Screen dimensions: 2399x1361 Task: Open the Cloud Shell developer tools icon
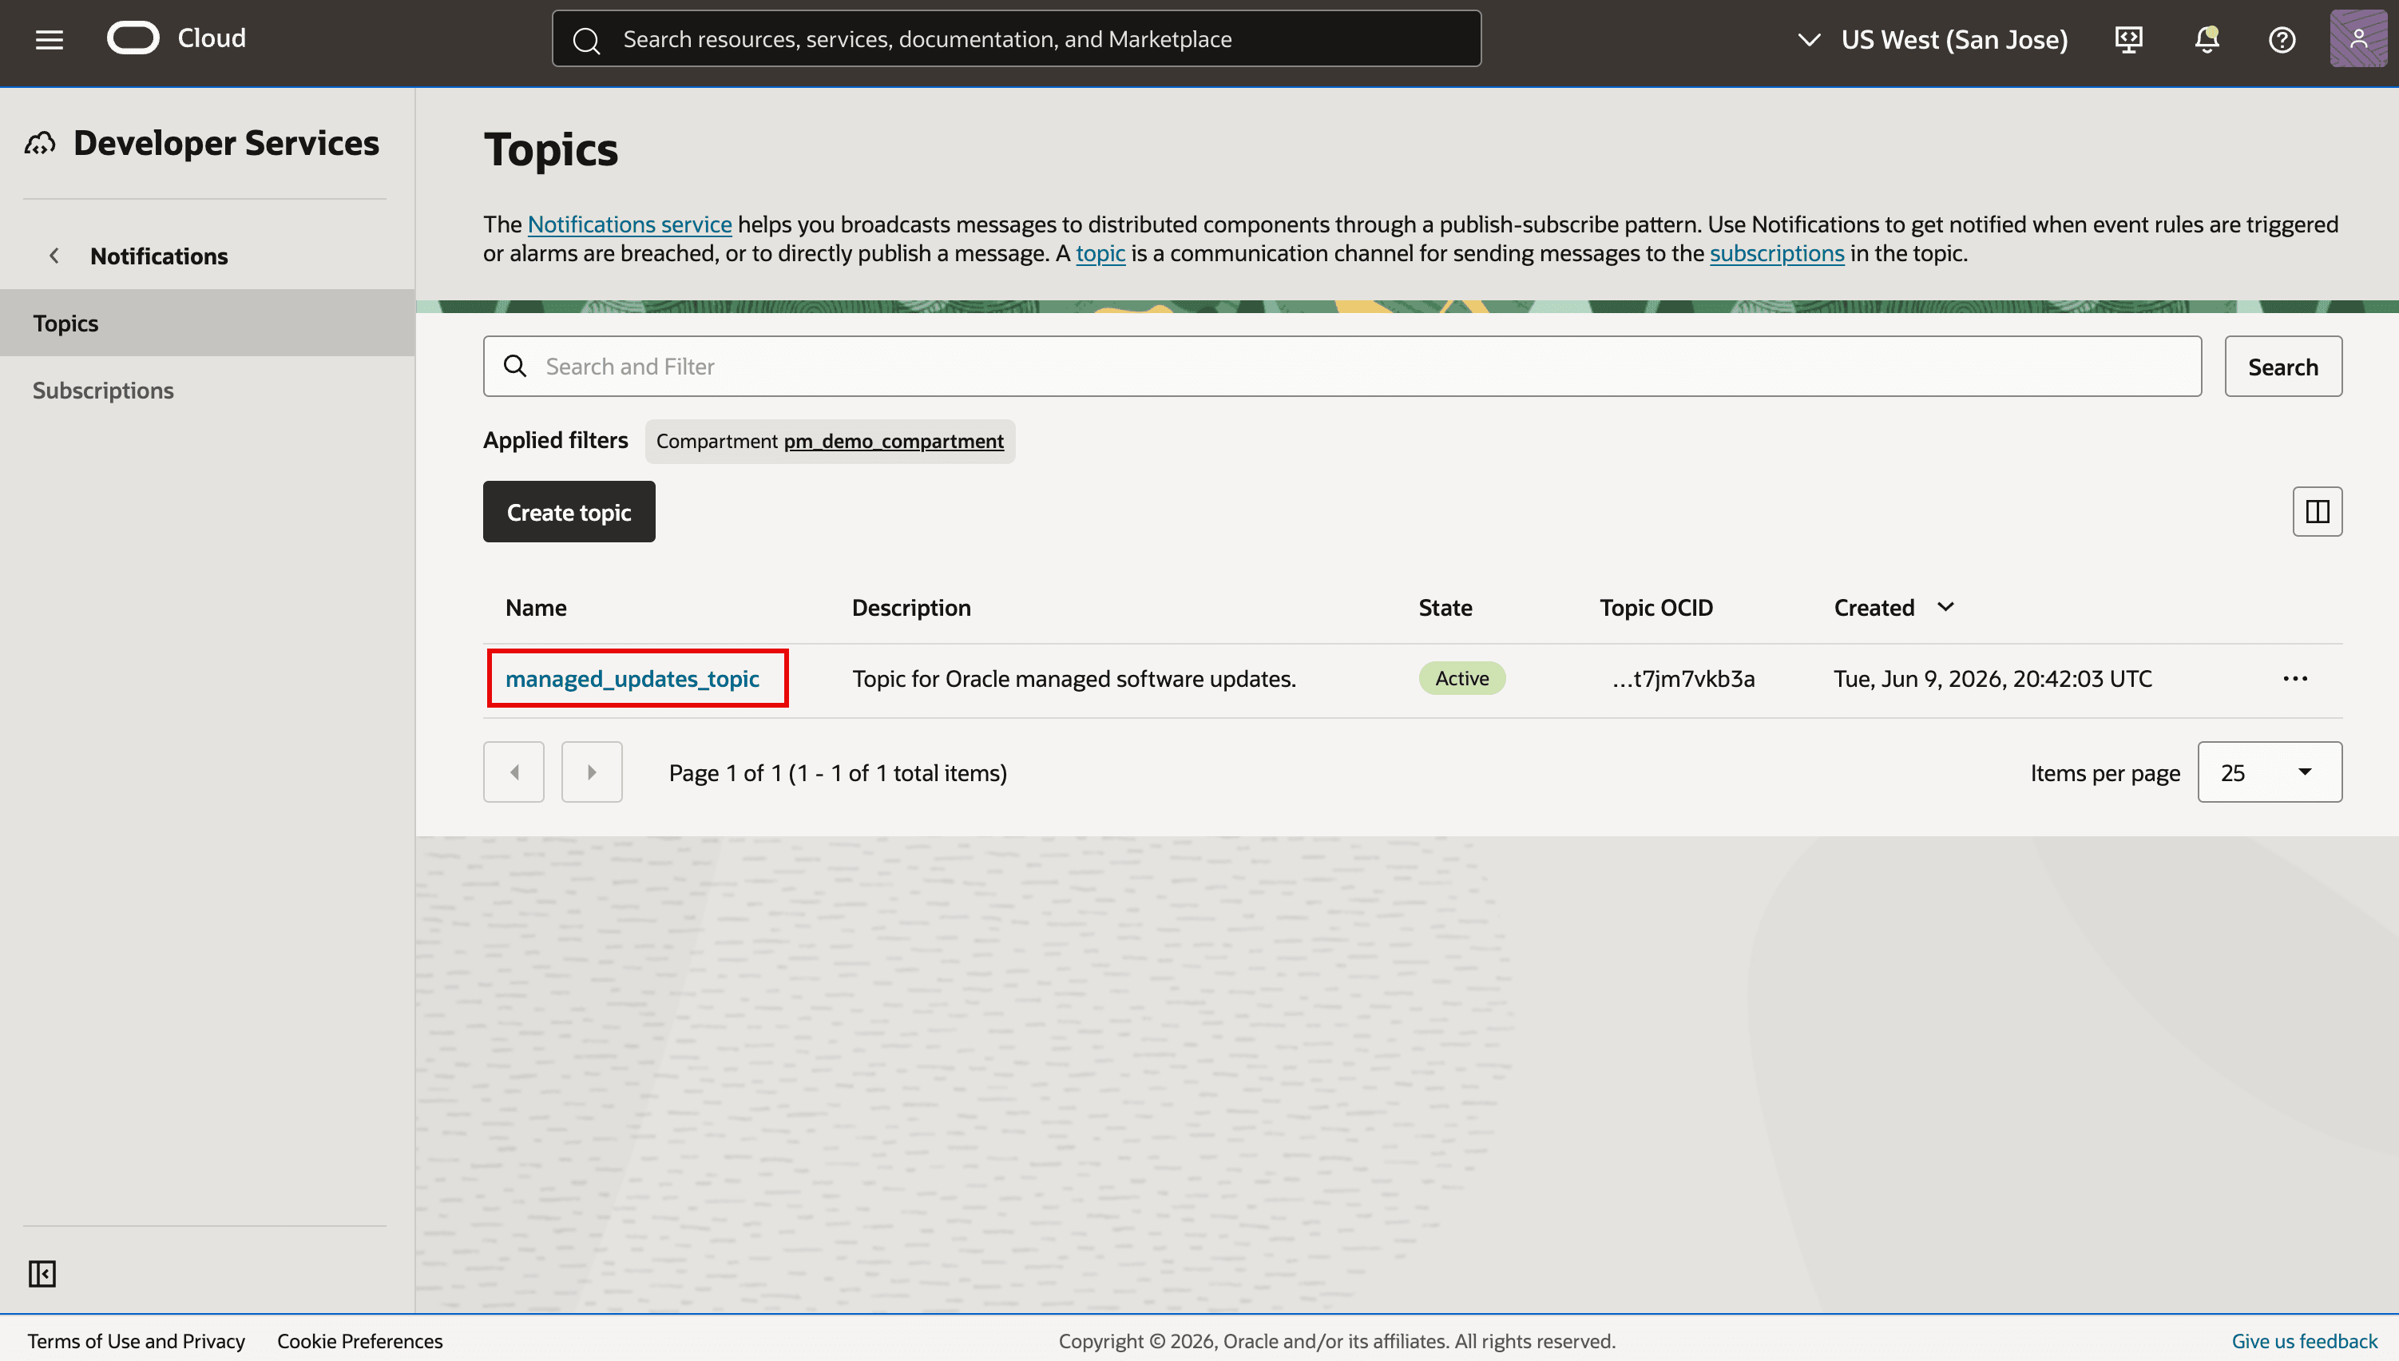(x=2129, y=39)
